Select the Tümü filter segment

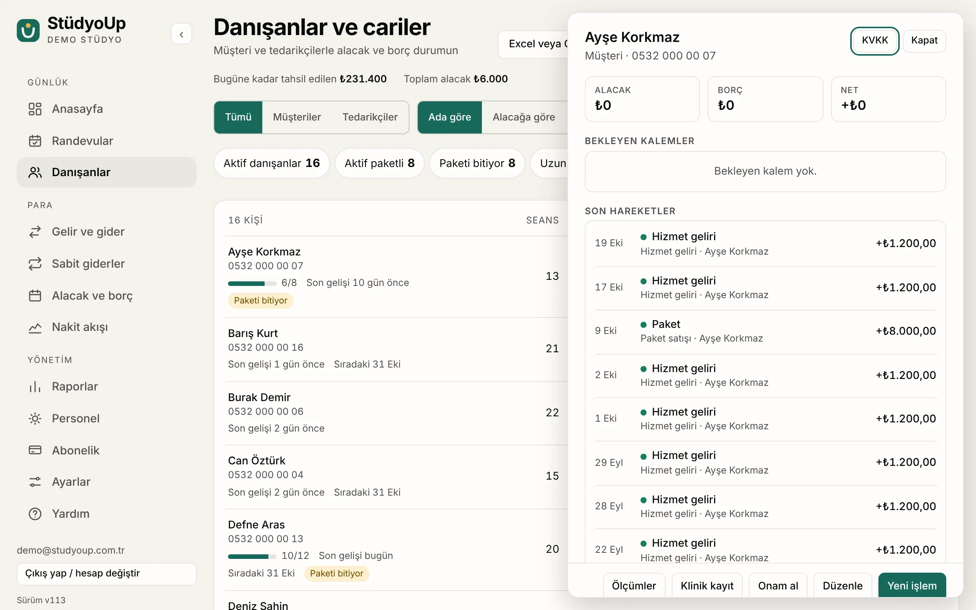point(238,117)
